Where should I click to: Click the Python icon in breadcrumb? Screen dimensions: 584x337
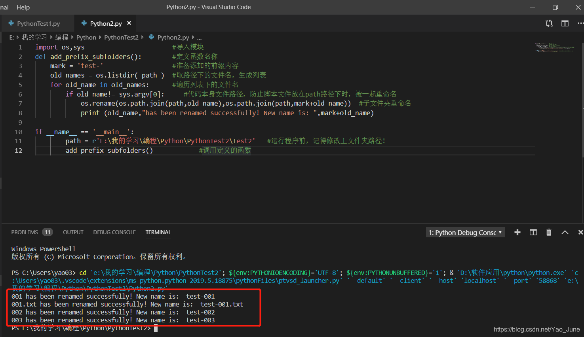click(151, 37)
